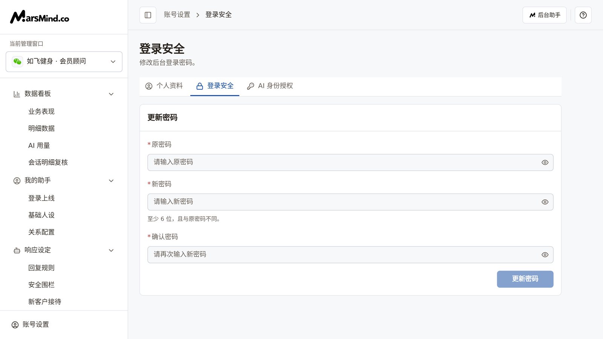Click the 登录安全 breadcrumb text
This screenshot has width=603, height=339.
pos(219,15)
